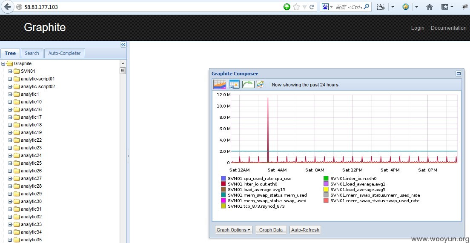Screen dimensions: 470x243
Task: Go to browser home page icon
Action: pyautogui.click(x=430, y=7)
